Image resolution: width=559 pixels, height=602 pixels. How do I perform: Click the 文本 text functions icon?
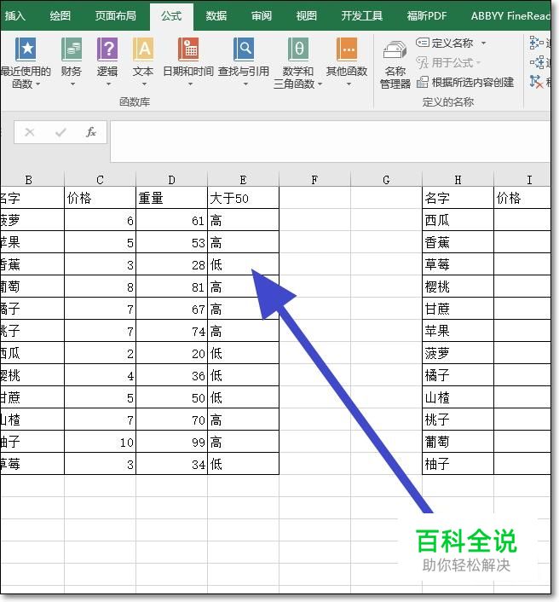(143, 49)
